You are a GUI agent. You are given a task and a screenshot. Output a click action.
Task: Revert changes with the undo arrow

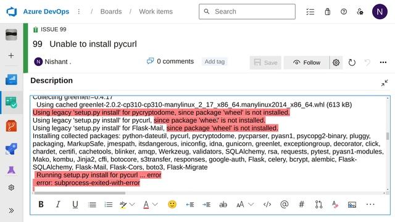pyautogui.click(x=368, y=62)
